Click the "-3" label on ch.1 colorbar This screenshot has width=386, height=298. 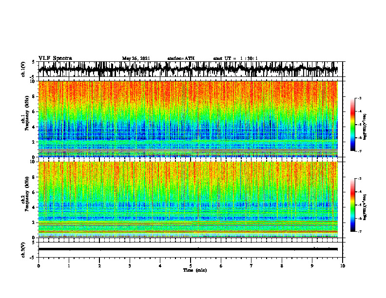coord(360,98)
